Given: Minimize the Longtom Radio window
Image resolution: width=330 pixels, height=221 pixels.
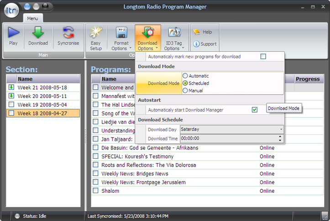Looking at the screenshot, I should pyautogui.click(x=303, y=7).
